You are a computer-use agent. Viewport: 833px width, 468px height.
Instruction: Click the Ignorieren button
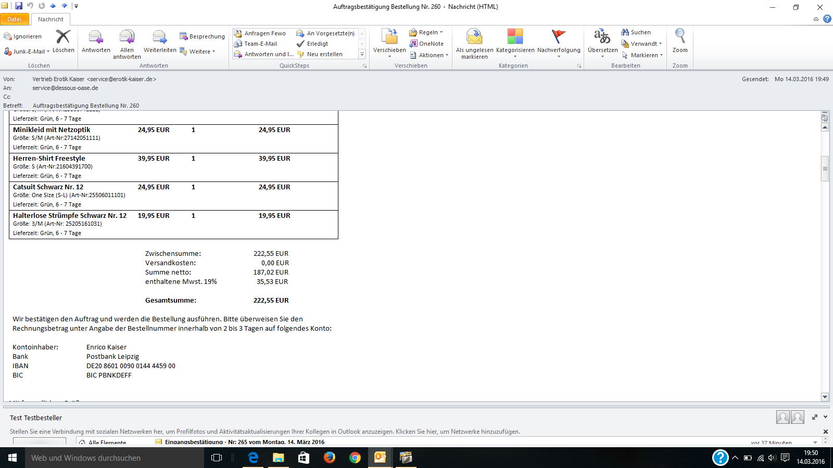[x=23, y=36]
